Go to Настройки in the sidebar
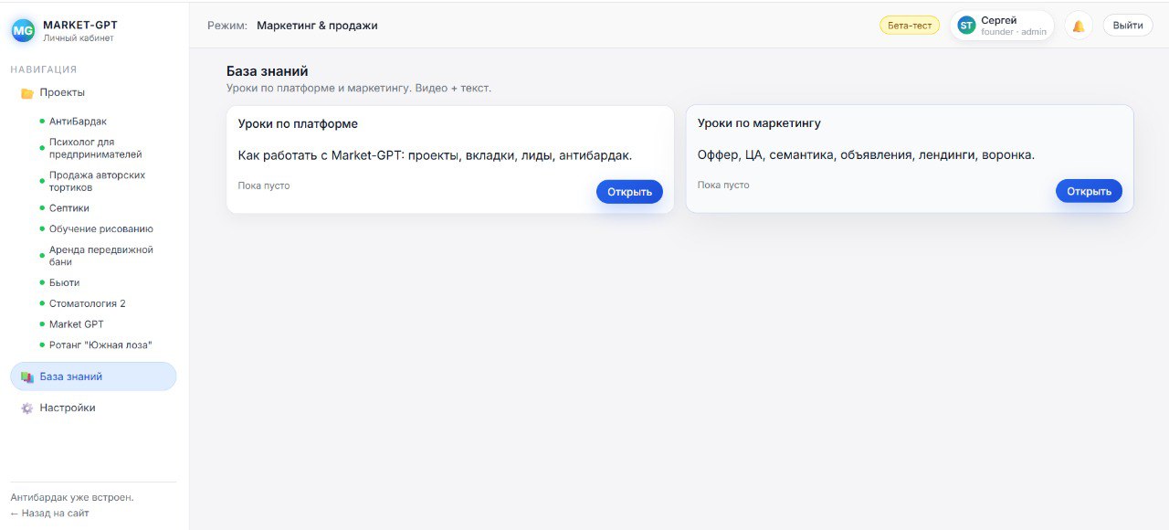The width and height of the screenshot is (1169, 530). tap(68, 408)
